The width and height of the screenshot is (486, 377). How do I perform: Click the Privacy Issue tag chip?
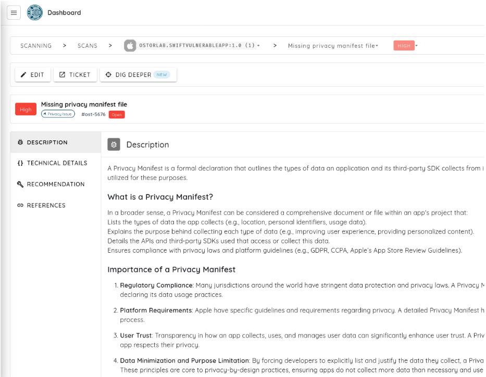tap(58, 114)
